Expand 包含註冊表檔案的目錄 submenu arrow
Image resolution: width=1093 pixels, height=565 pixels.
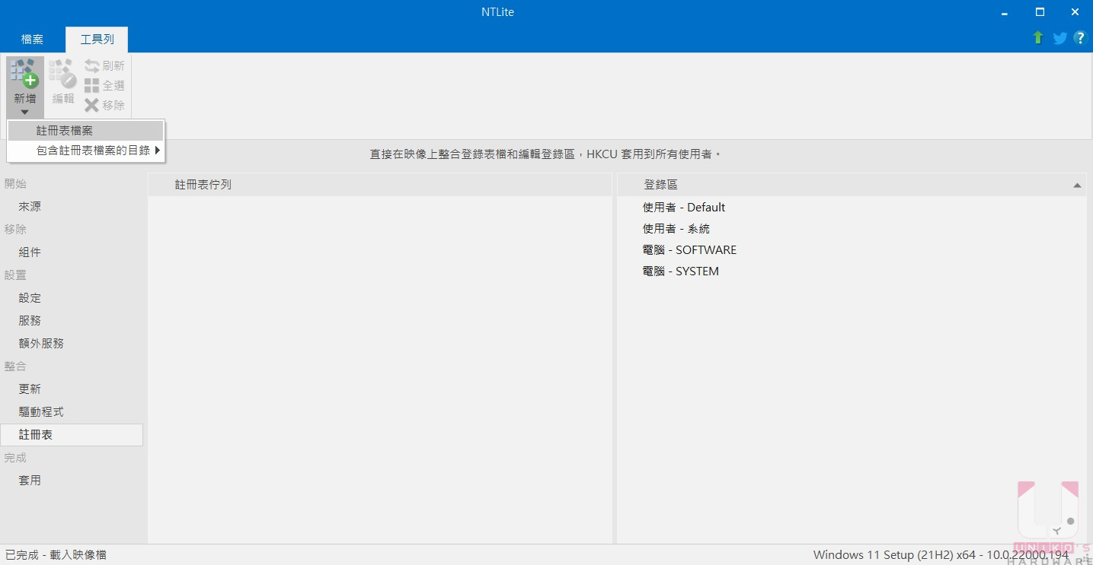pos(157,151)
